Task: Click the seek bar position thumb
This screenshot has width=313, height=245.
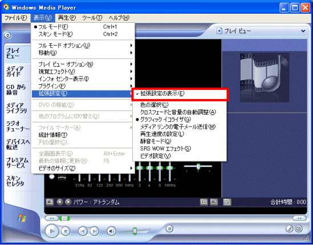Action: coord(64,218)
